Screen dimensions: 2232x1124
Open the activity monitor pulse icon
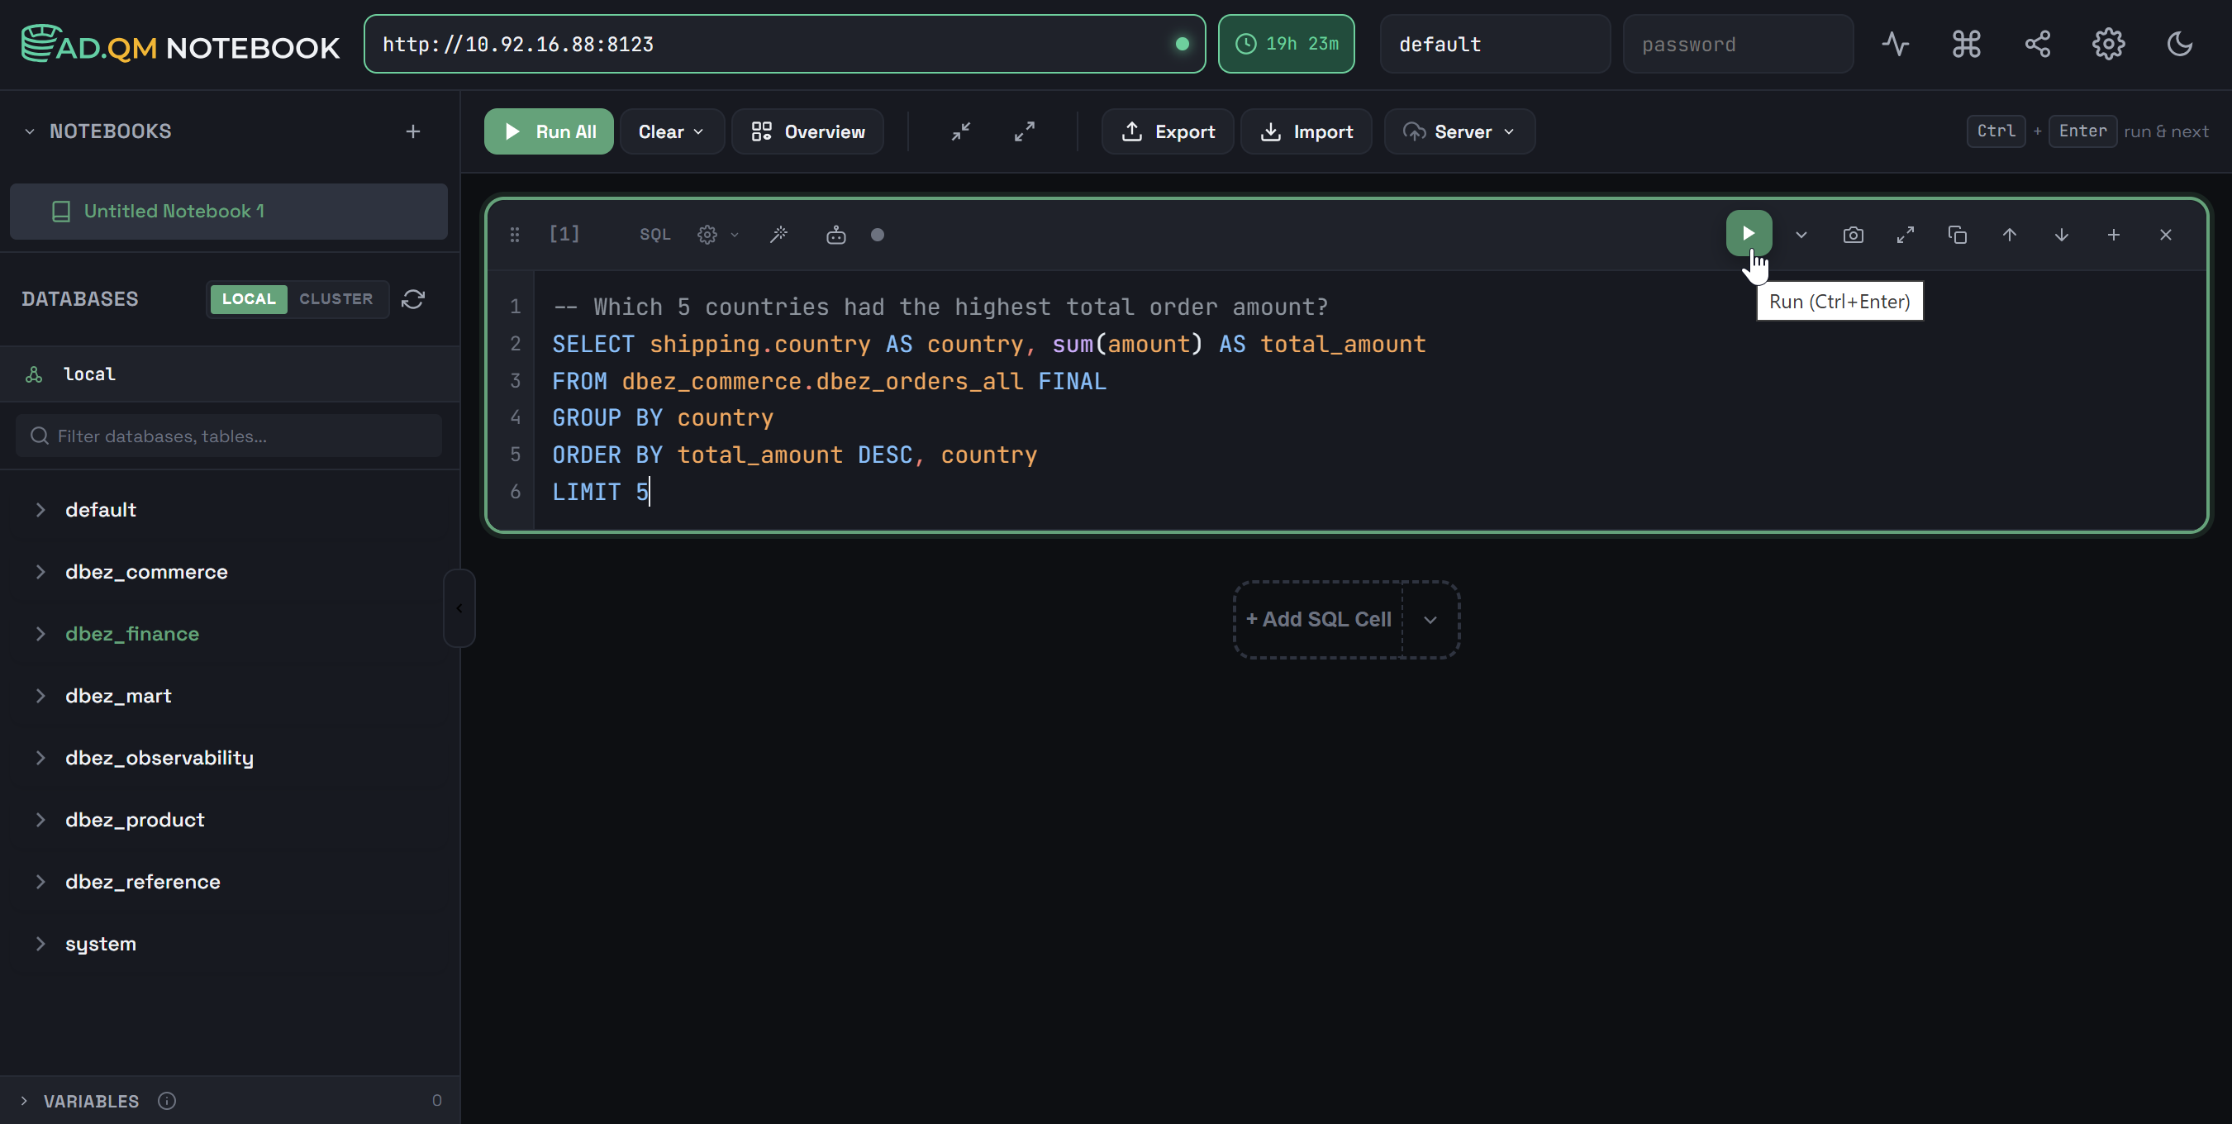[x=1895, y=44]
